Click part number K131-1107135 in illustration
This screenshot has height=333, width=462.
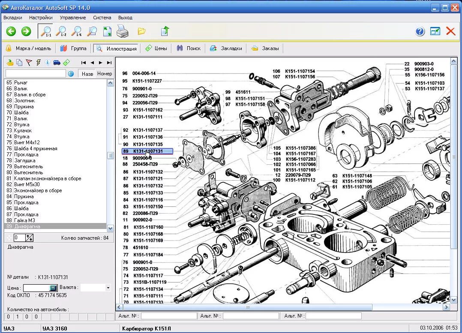pyautogui.click(x=148, y=144)
